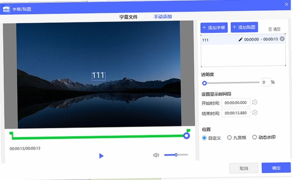292x180 pixels.
Task: Select the 111 entry in subtitle list
Action: click(x=243, y=39)
